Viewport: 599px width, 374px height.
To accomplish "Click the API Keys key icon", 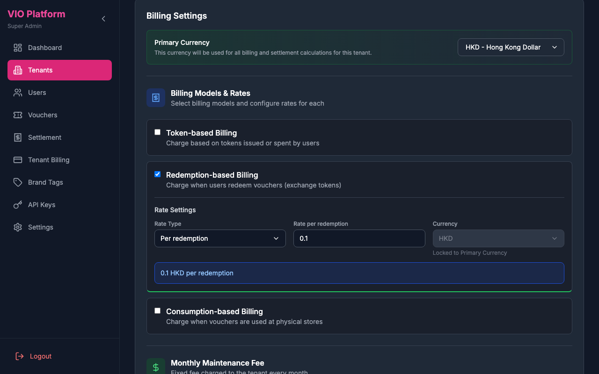I will (x=17, y=204).
